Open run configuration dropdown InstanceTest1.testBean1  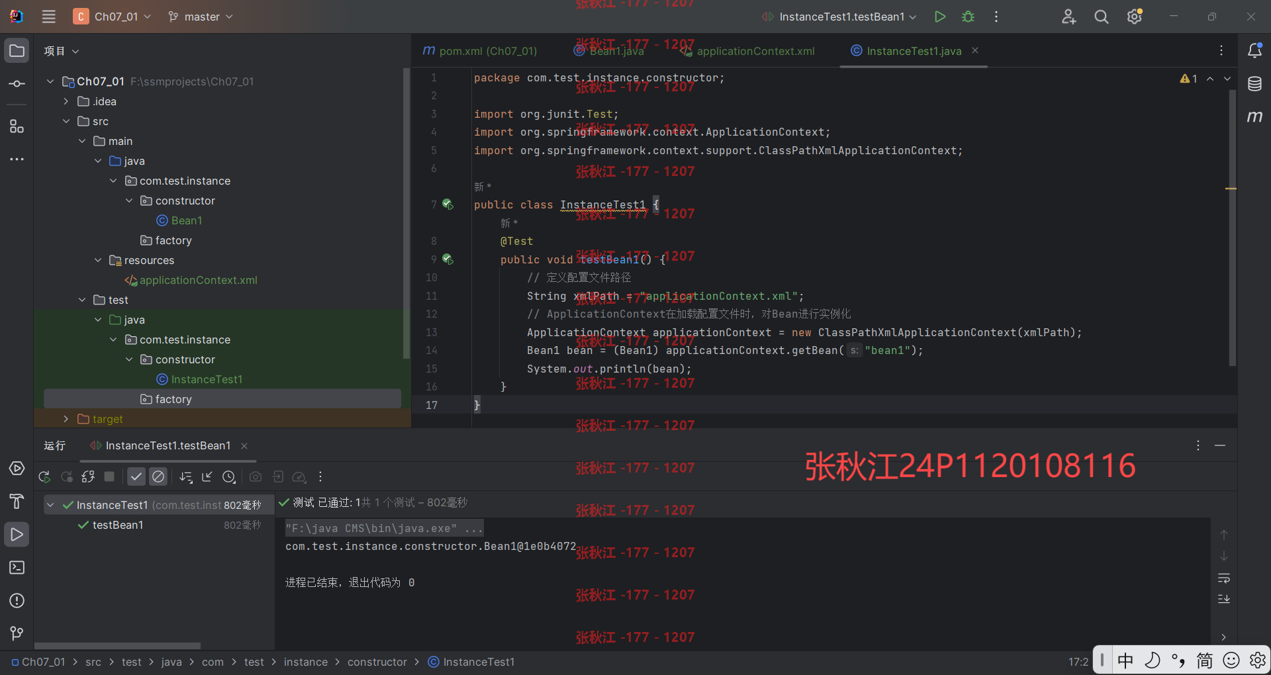839,17
